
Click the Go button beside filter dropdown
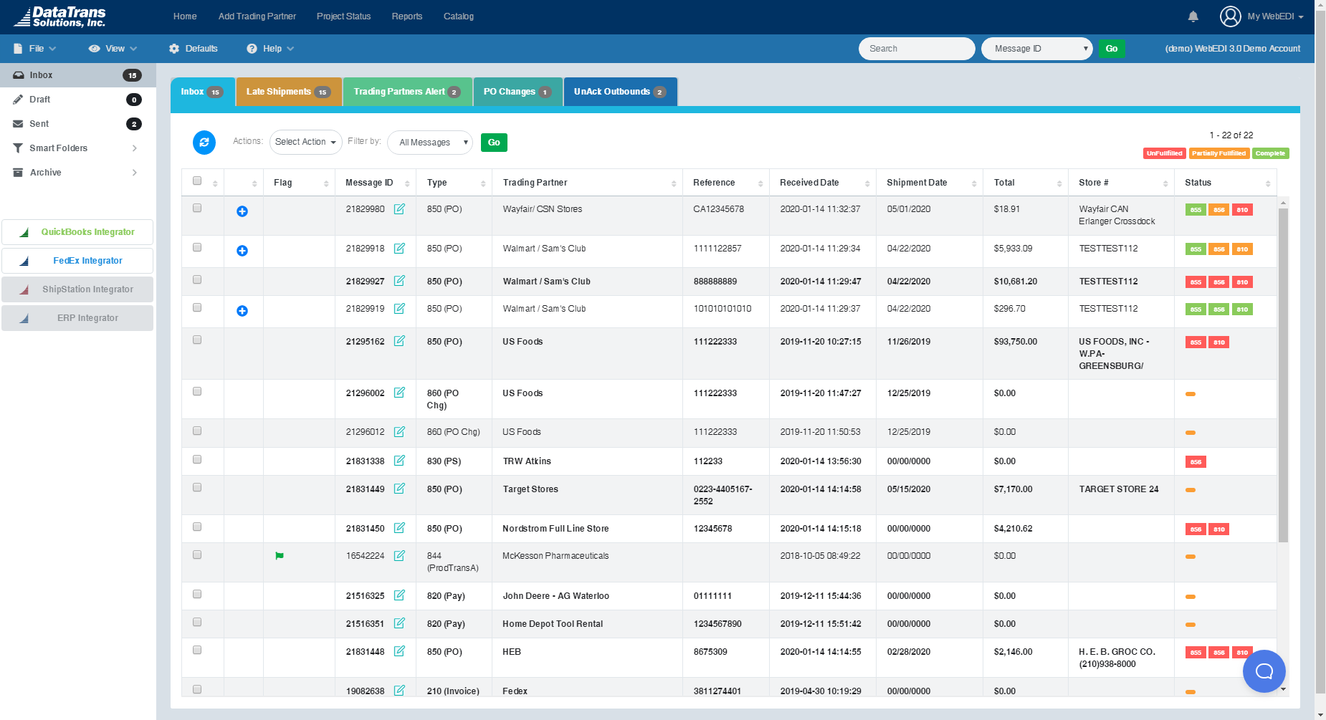coord(494,143)
